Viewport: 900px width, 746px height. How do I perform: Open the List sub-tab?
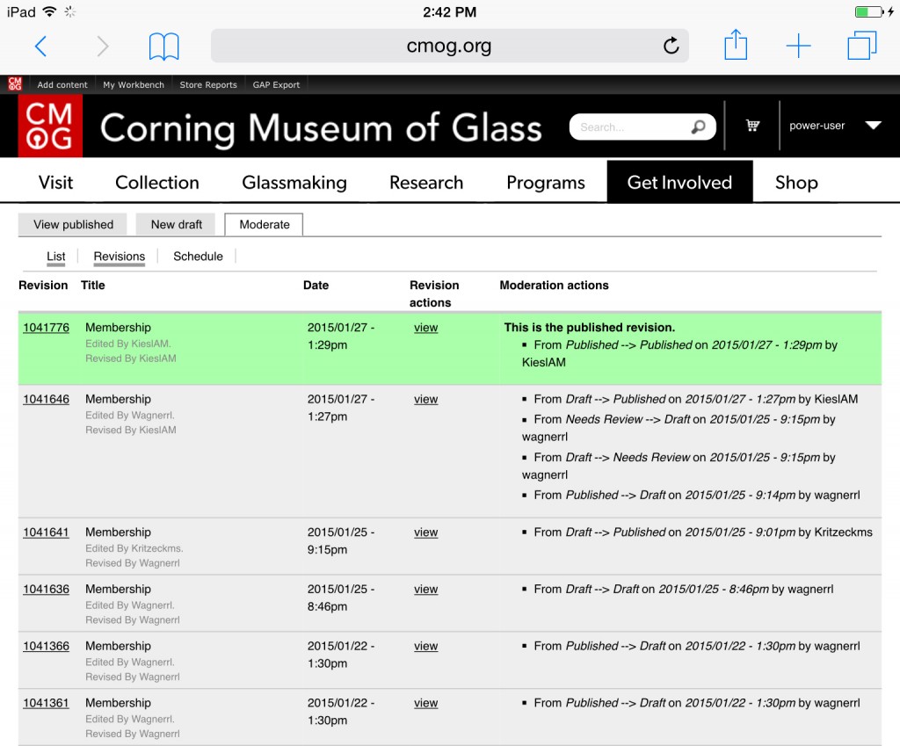(55, 257)
